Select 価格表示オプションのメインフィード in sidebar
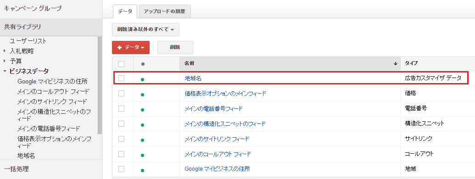The height and width of the screenshot is (179, 475). [54, 142]
